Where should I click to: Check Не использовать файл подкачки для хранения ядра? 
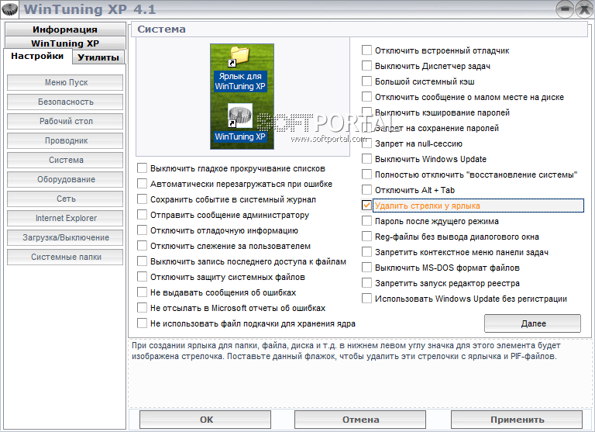[142, 323]
